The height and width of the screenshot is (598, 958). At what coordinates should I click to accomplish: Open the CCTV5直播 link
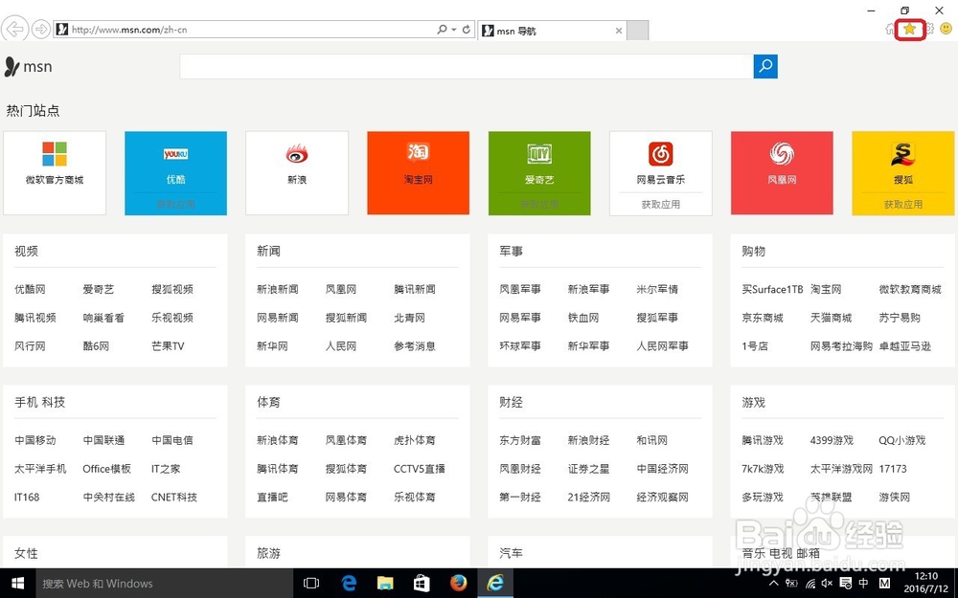[420, 469]
